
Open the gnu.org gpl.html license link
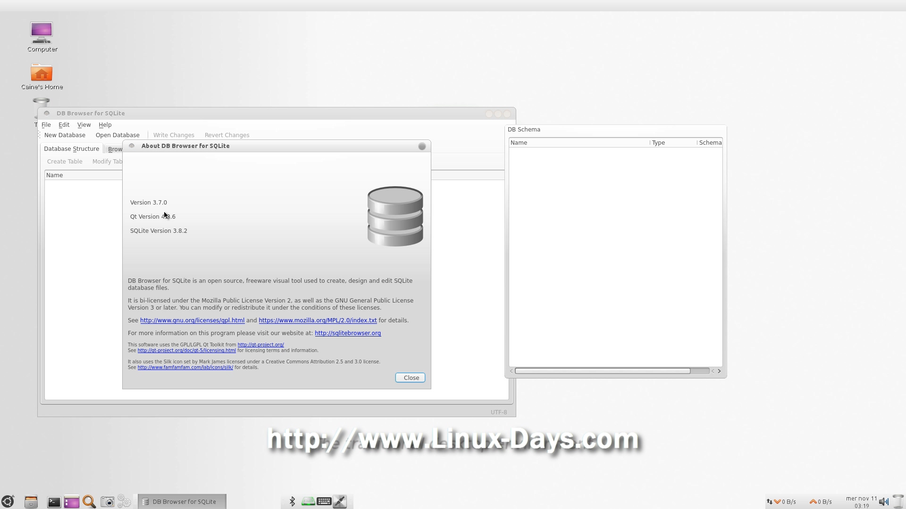coord(192,320)
